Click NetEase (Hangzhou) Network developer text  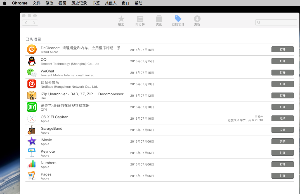click(69, 87)
